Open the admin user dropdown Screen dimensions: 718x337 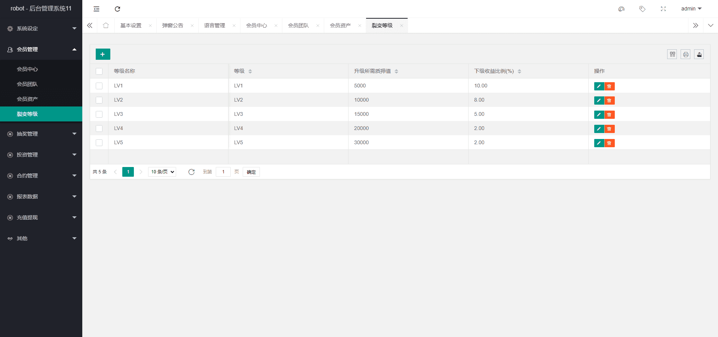[x=691, y=9]
